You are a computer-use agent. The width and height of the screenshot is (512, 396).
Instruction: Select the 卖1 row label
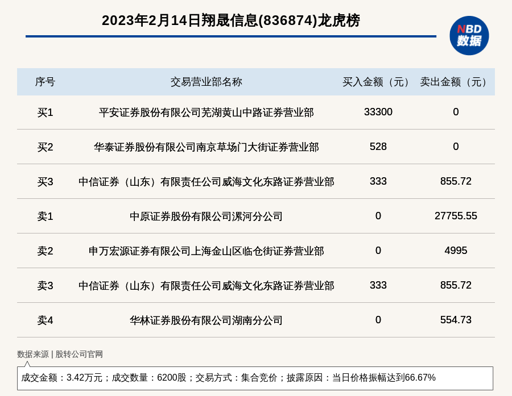(x=45, y=216)
